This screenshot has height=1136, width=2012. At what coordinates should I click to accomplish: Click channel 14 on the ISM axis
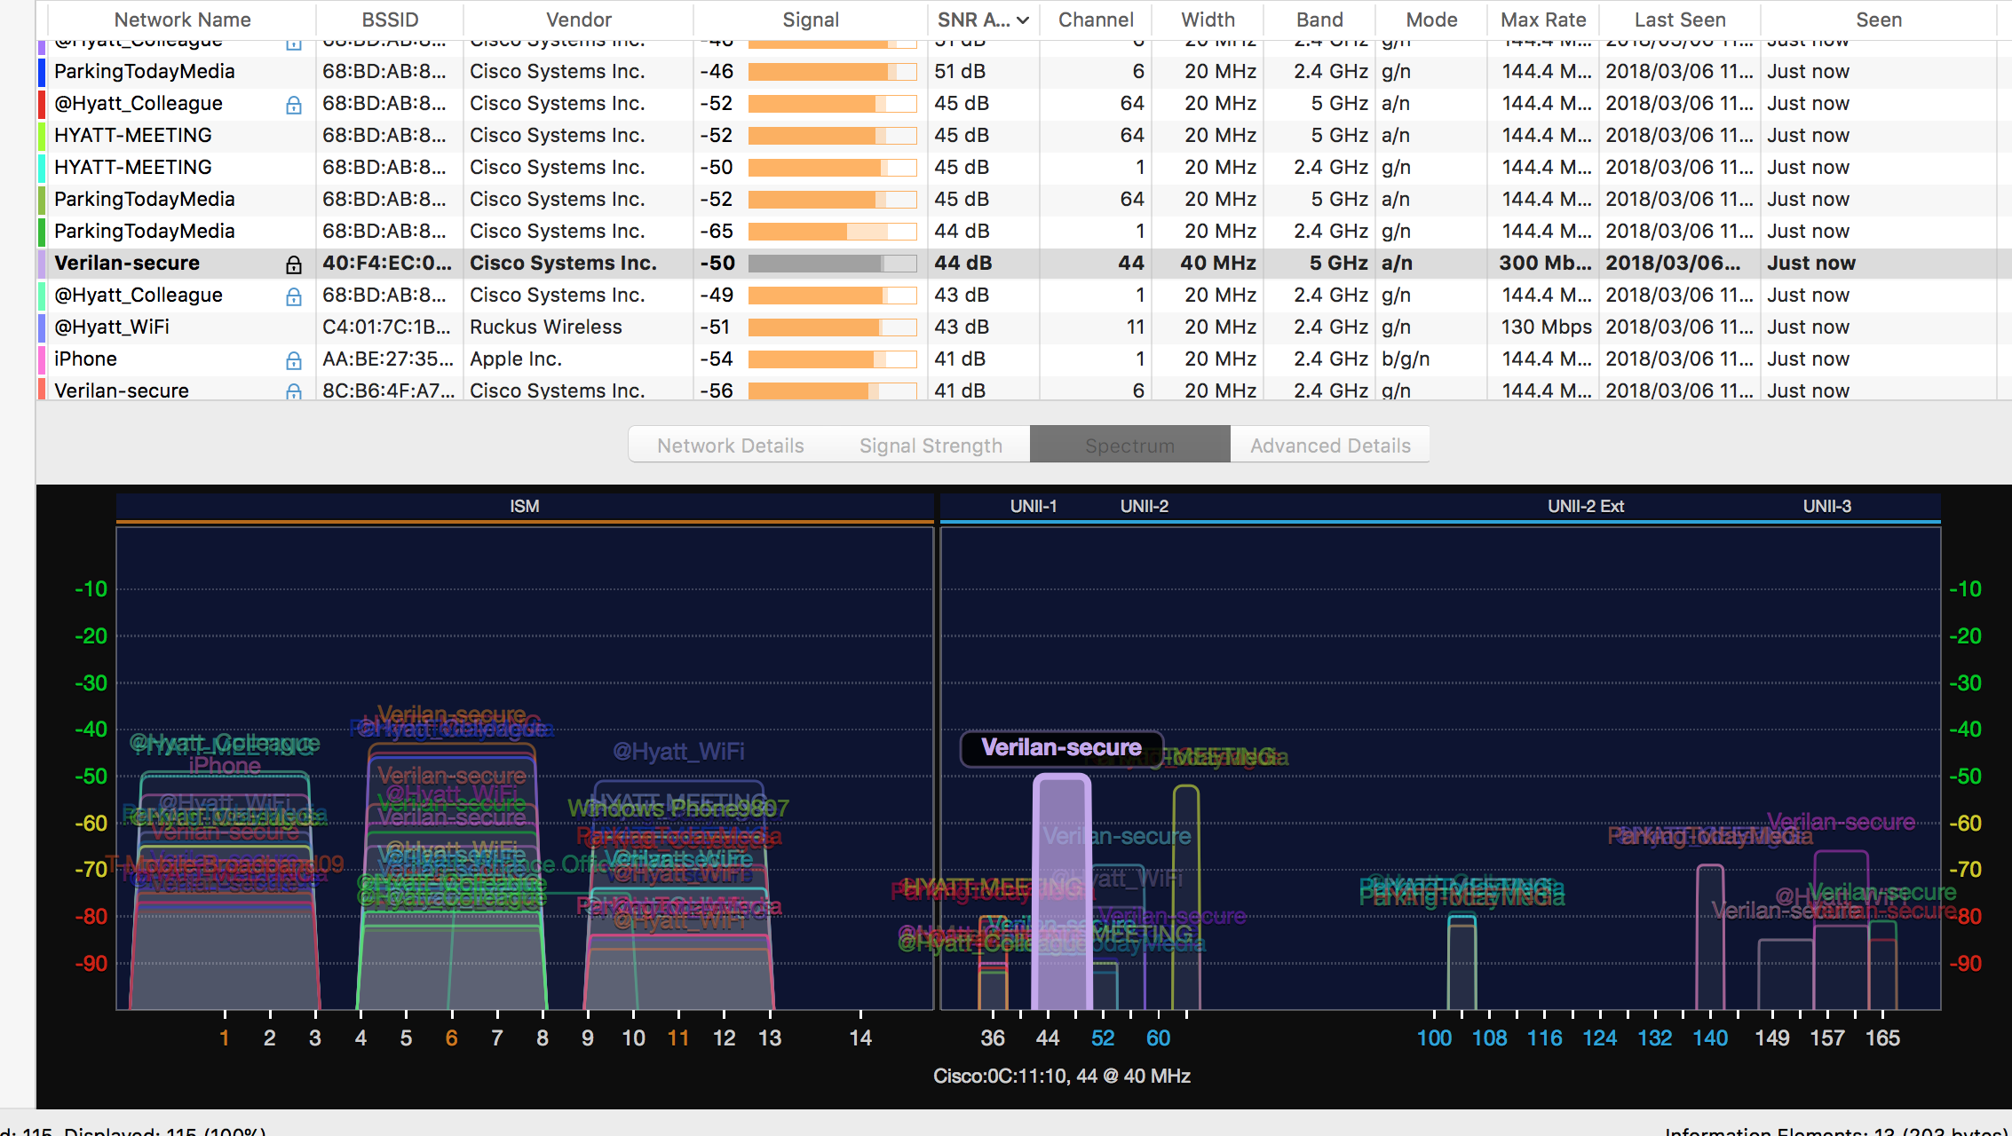point(860,1038)
